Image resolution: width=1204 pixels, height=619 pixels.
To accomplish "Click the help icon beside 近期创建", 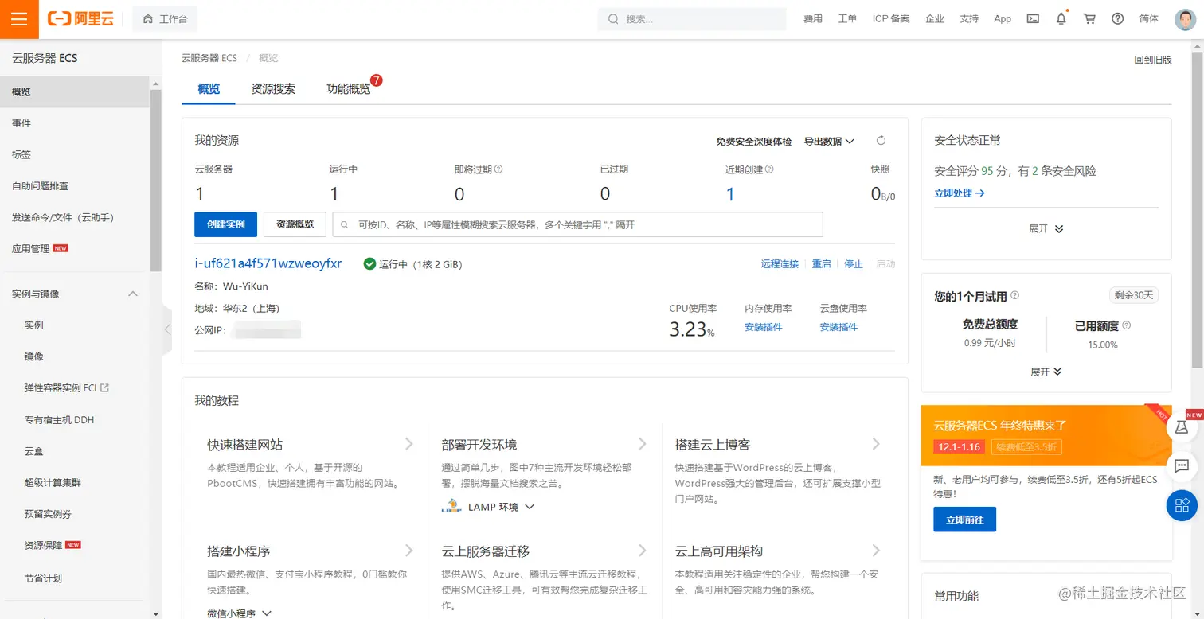I will tap(769, 169).
